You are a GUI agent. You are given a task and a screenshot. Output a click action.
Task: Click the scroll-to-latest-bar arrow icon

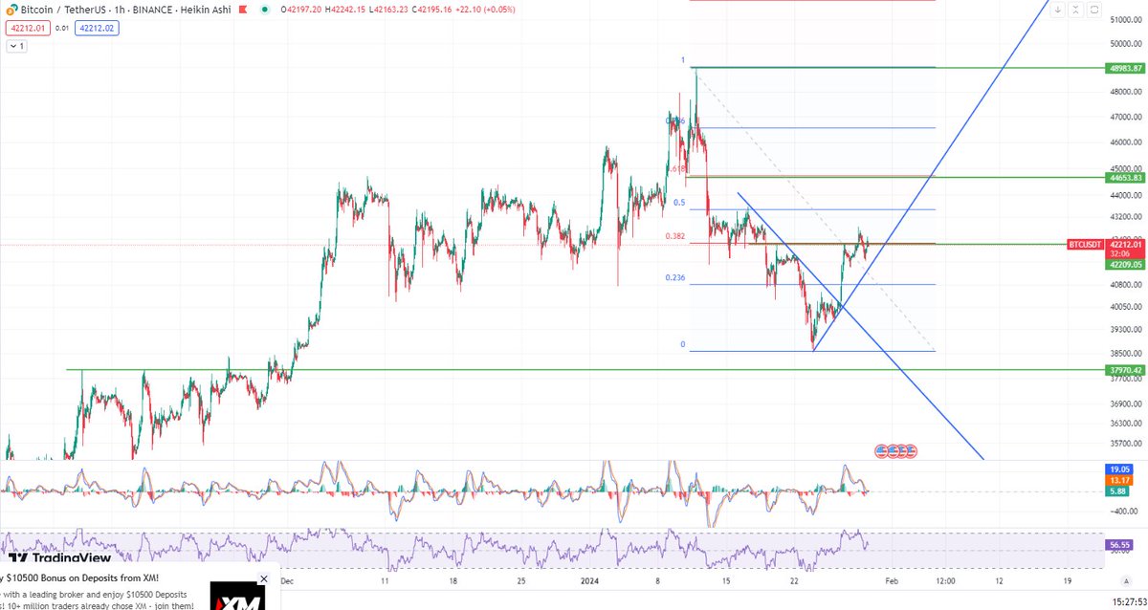coord(1058,10)
